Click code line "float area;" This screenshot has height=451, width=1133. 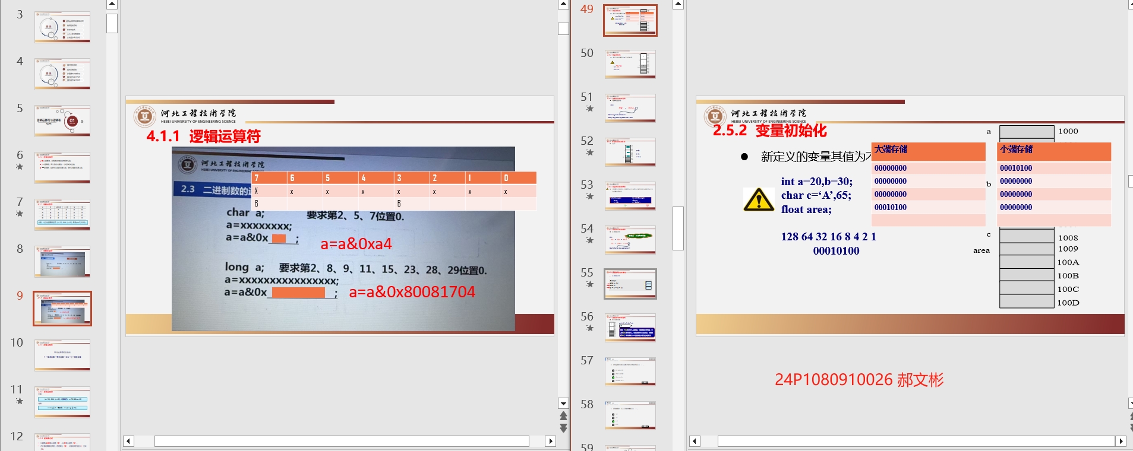pos(806,209)
